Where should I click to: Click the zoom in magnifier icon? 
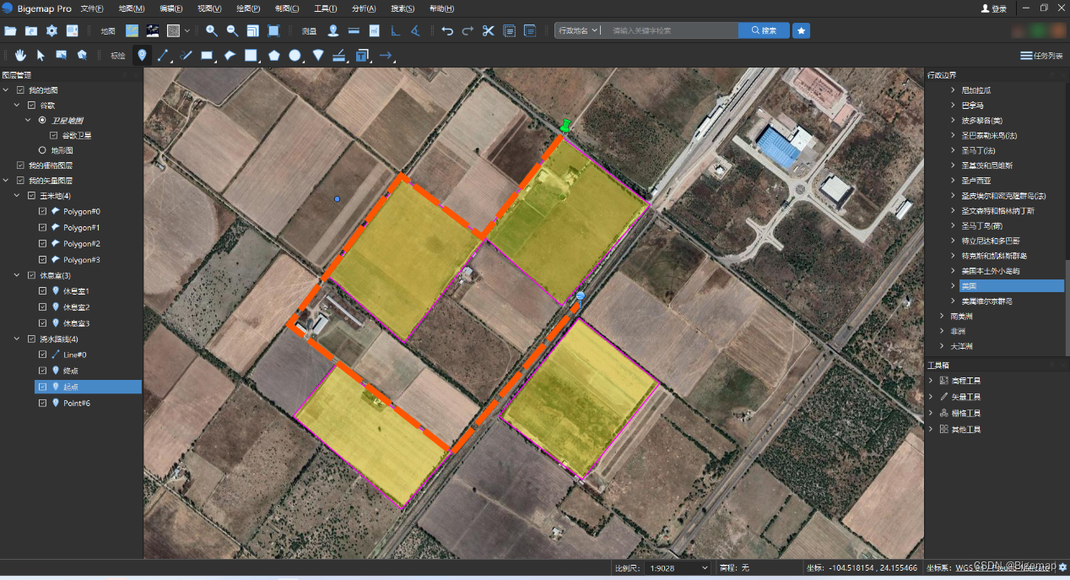212,30
